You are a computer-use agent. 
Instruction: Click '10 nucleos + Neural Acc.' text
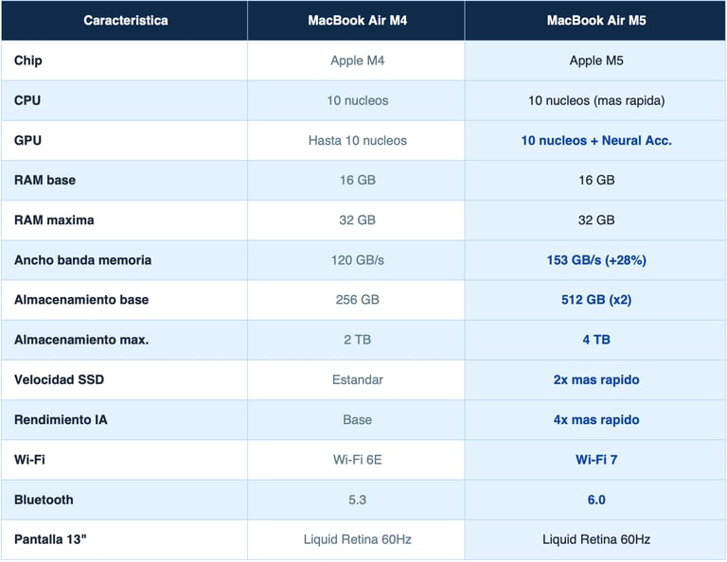click(596, 140)
